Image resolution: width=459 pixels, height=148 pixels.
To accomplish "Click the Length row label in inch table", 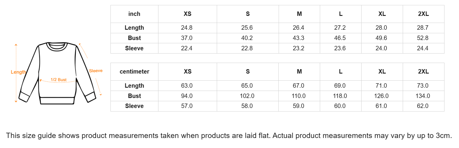I will [x=134, y=28].
